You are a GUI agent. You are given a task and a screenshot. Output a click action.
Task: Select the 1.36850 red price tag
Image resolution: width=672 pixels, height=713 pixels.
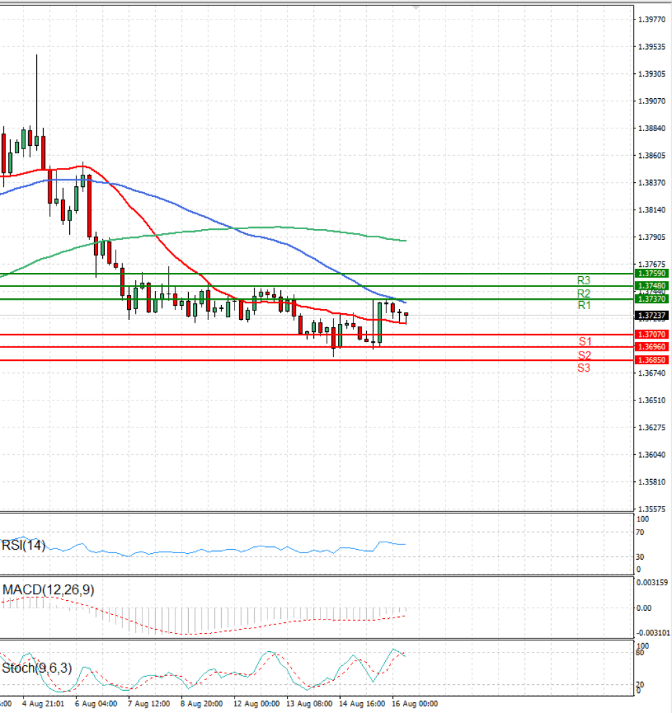pyautogui.click(x=652, y=360)
